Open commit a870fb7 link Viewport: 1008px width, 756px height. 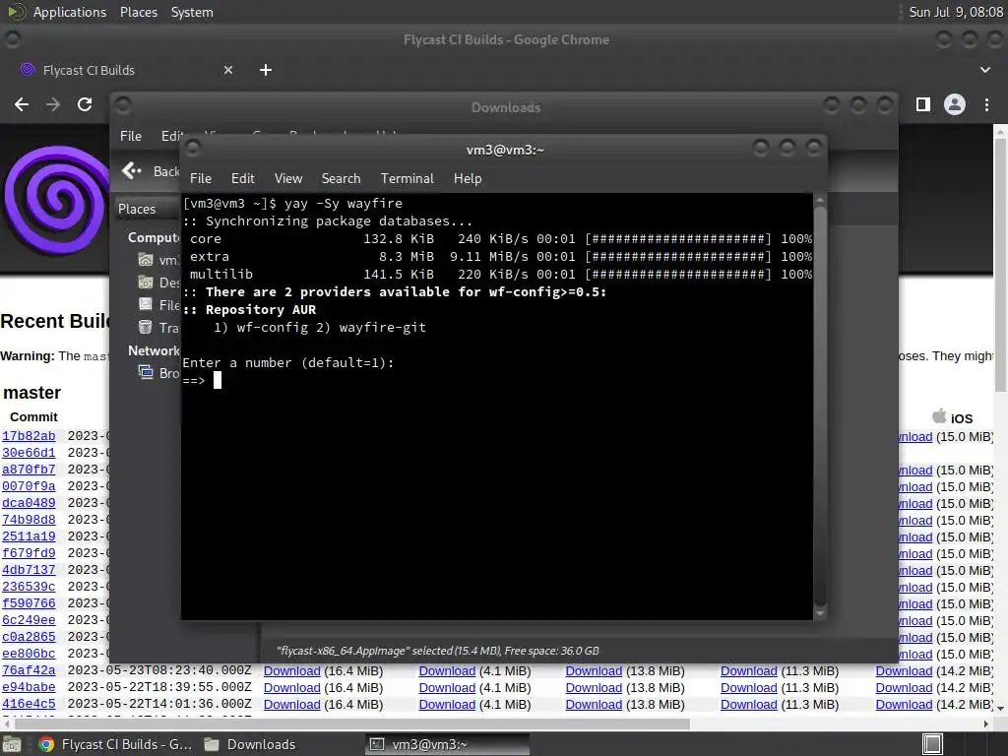(x=29, y=470)
